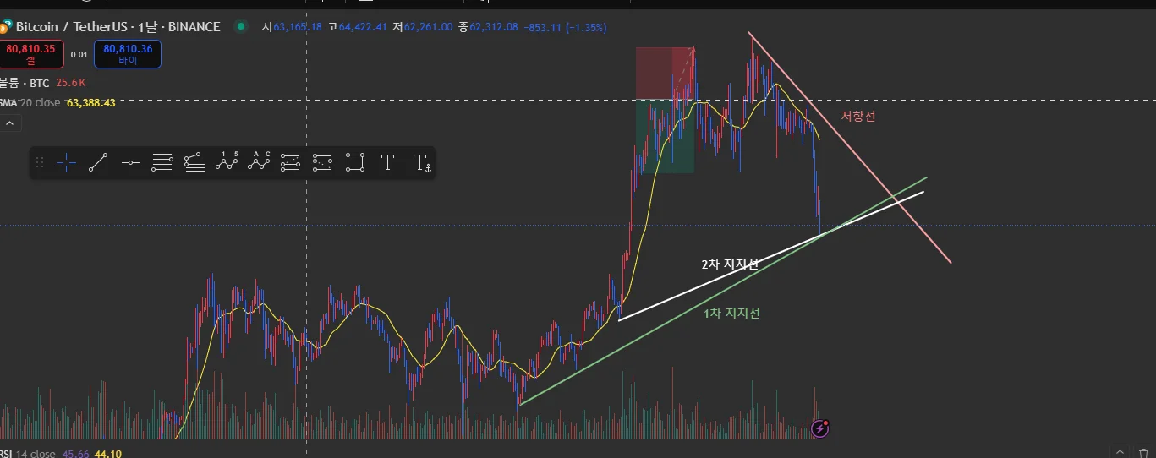Image resolution: width=1156 pixels, height=458 pixels.
Task: Select the trend line drawing tool
Action: (98, 163)
